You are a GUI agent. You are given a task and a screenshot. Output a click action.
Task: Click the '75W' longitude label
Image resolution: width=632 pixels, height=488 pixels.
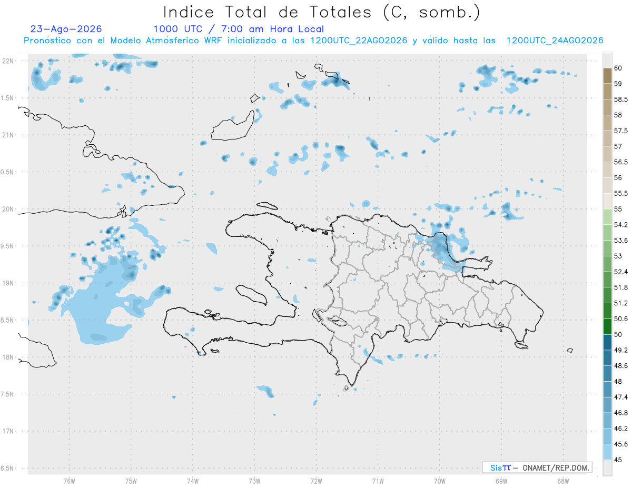[131, 481]
